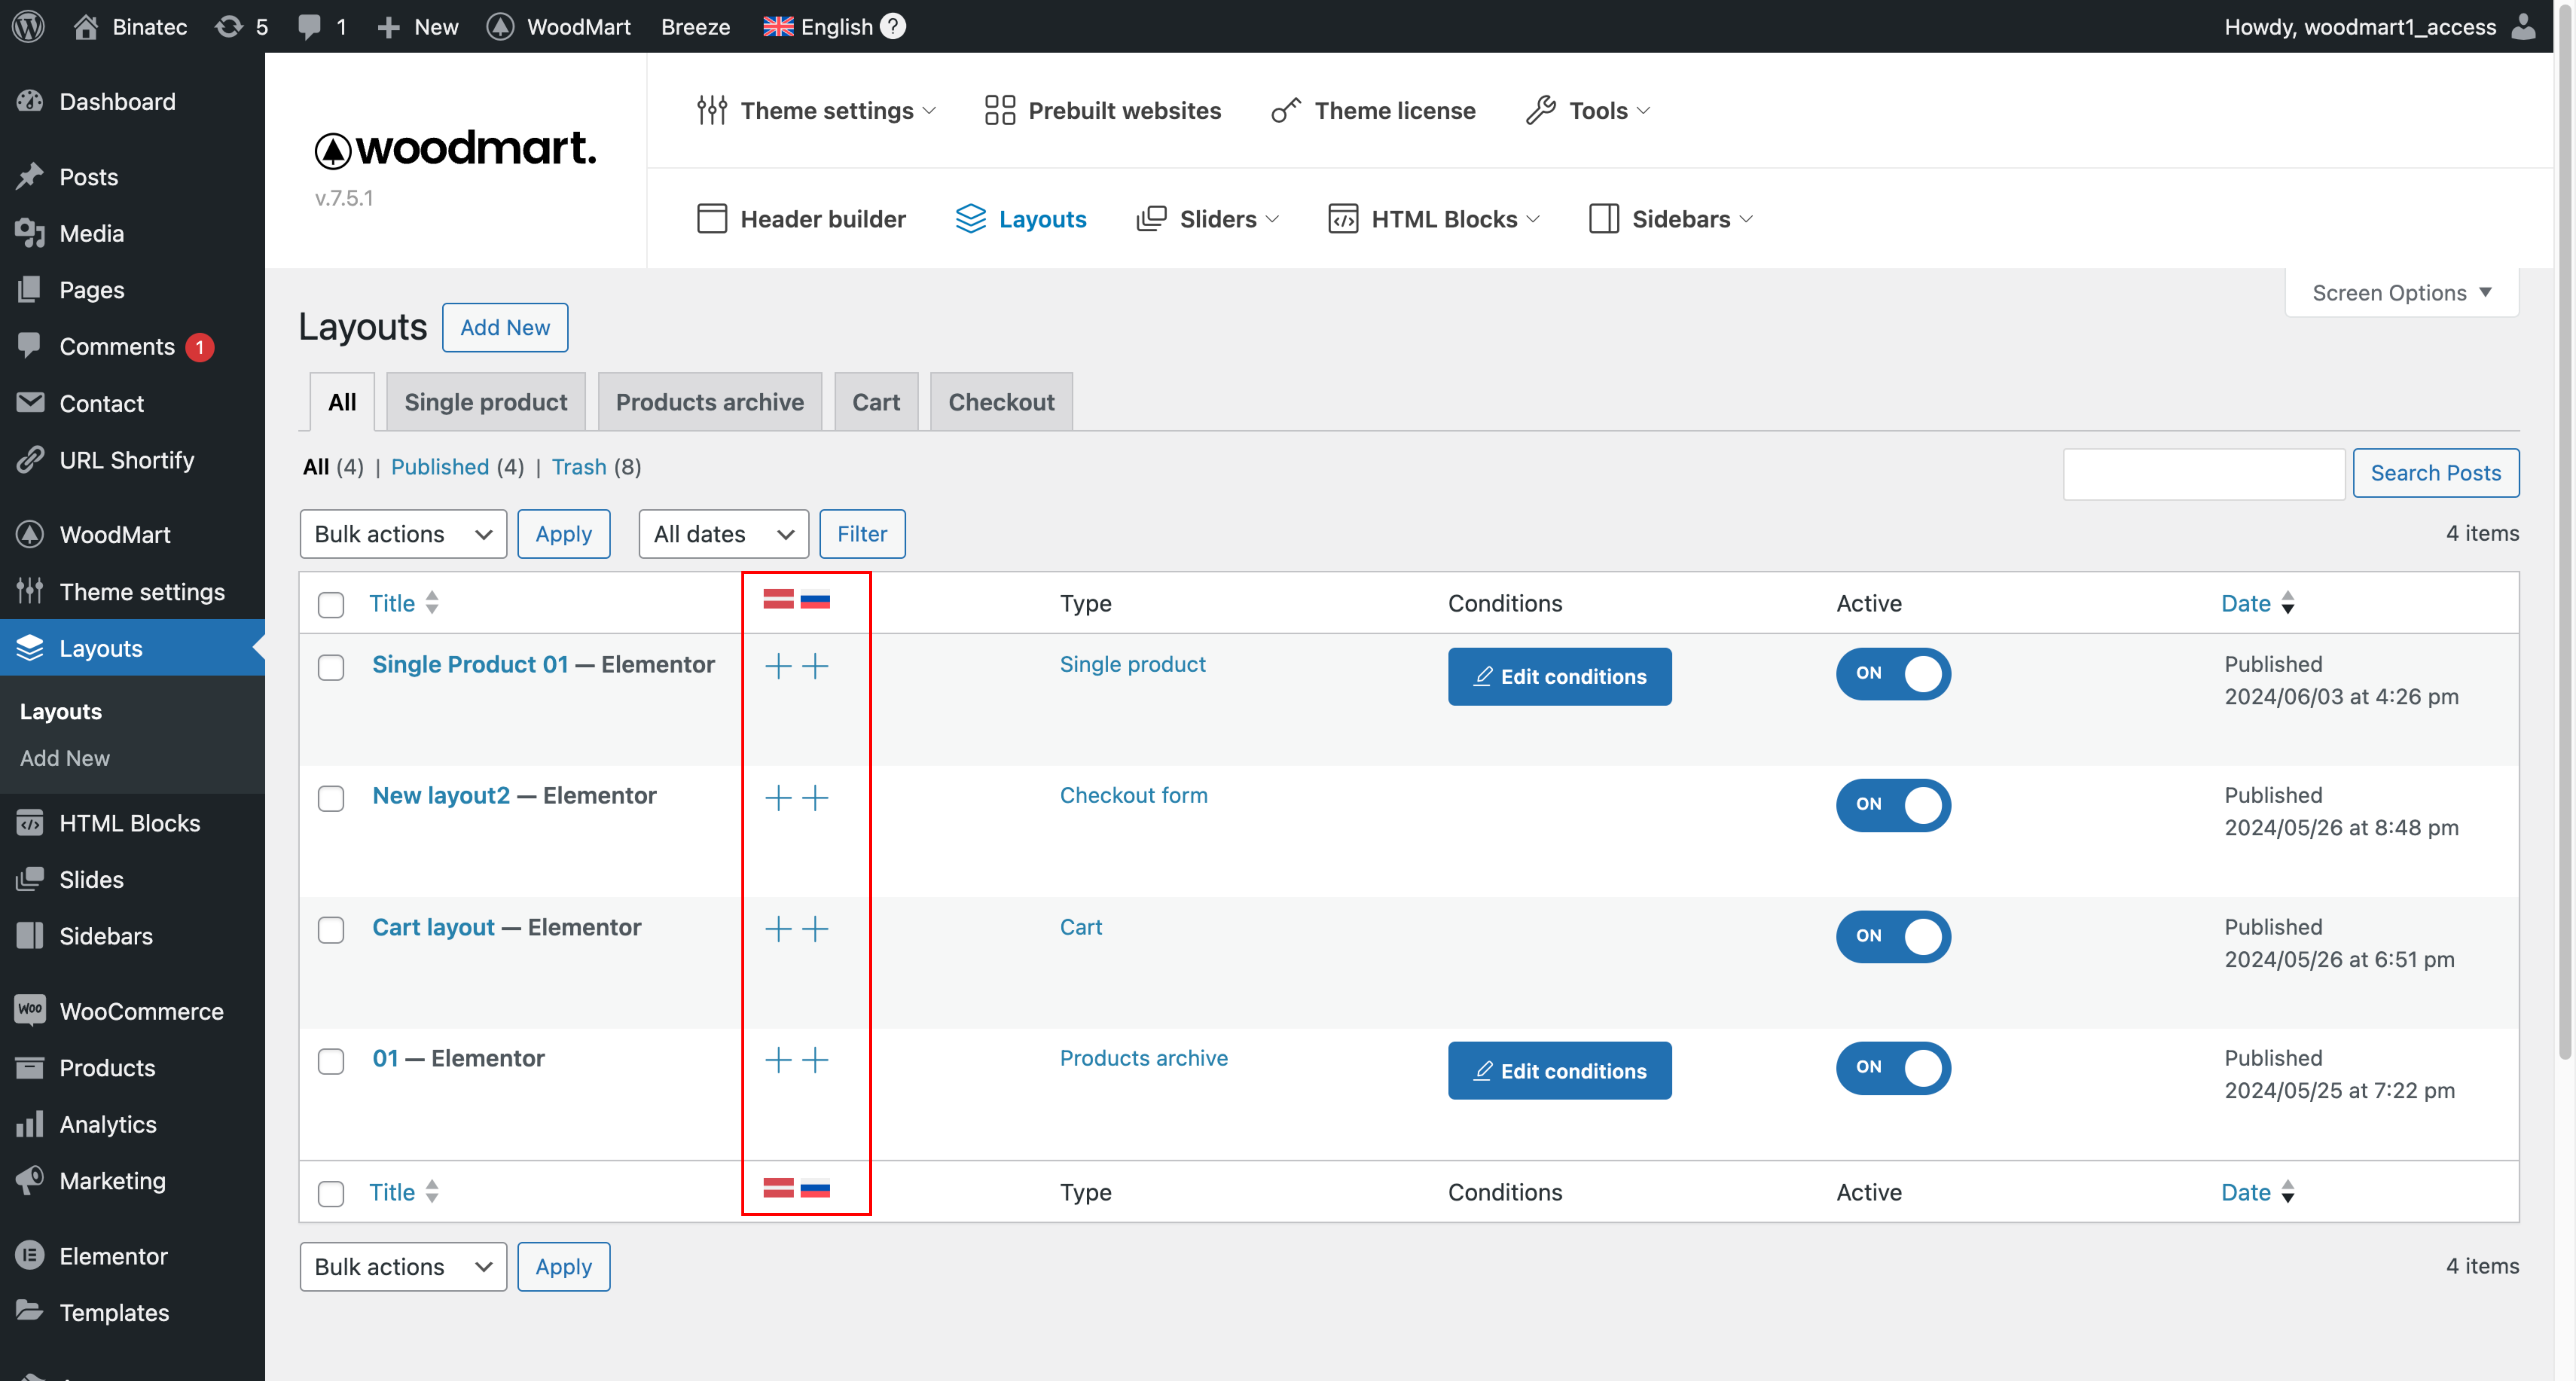The image size is (2576, 1381).
Task: Open the bottom Bulk actions dropdown
Action: pos(403,1267)
